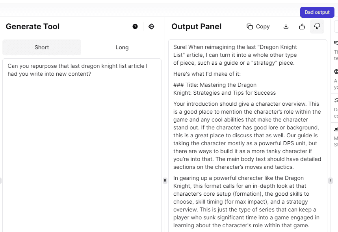The width and height of the screenshot is (338, 232).
Task: Open Generate Tool settings gear
Action: 151,26
